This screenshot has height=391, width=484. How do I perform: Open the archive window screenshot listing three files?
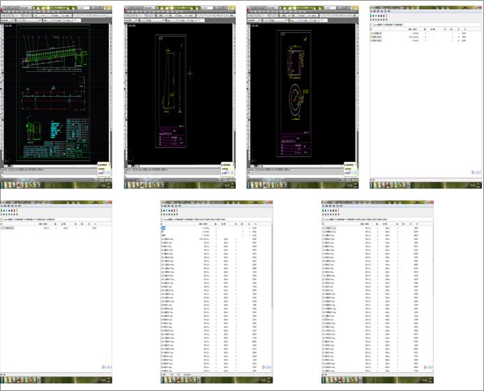point(426,97)
